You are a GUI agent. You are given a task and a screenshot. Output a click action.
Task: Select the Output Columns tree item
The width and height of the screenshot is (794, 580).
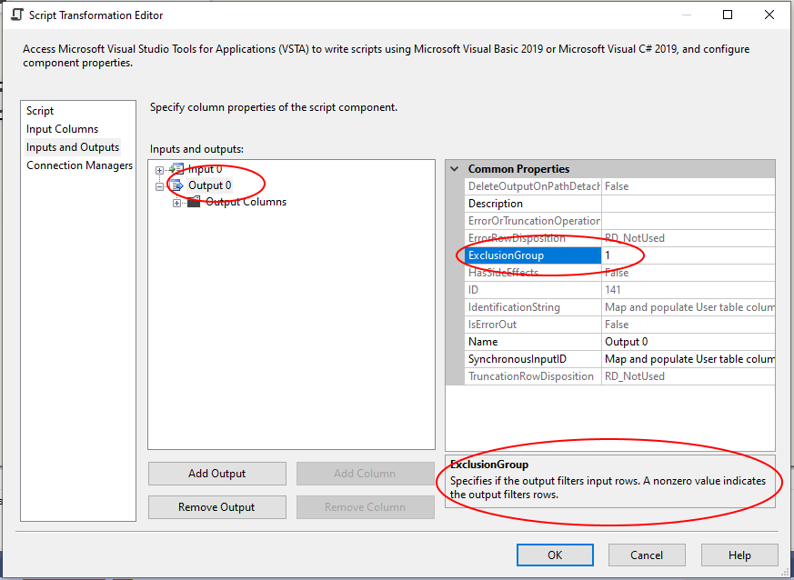pyautogui.click(x=246, y=202)
